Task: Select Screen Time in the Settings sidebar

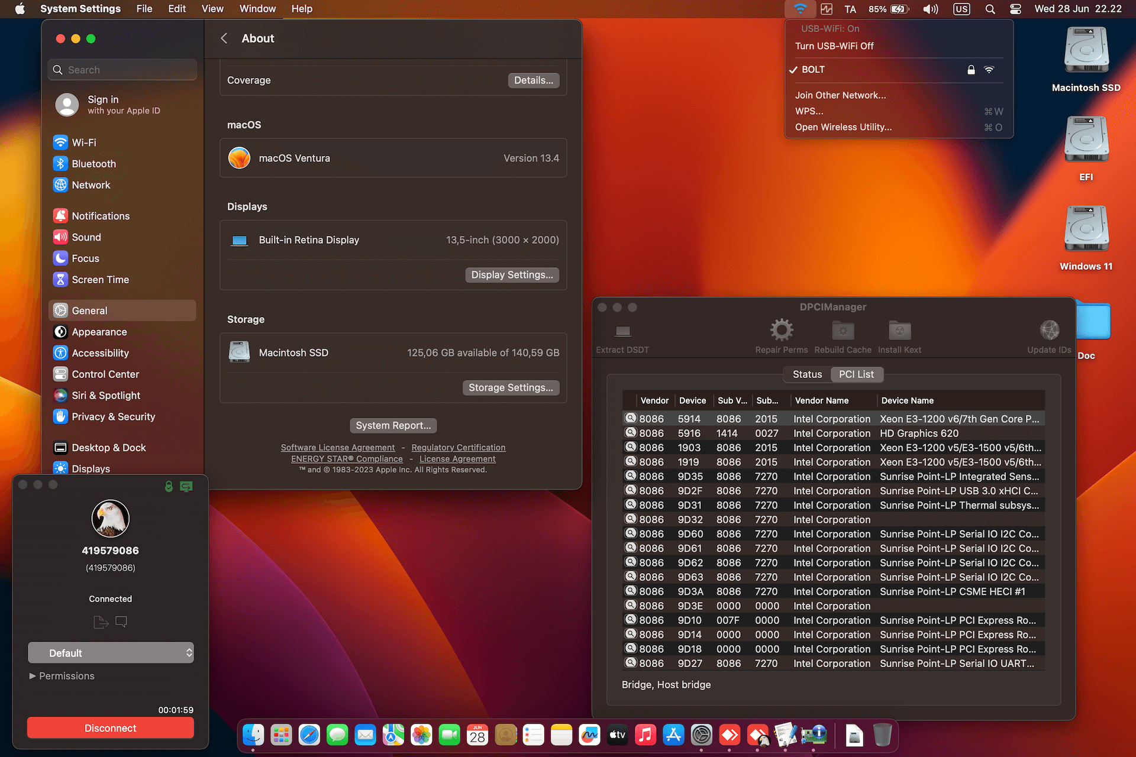Action: 122,280
